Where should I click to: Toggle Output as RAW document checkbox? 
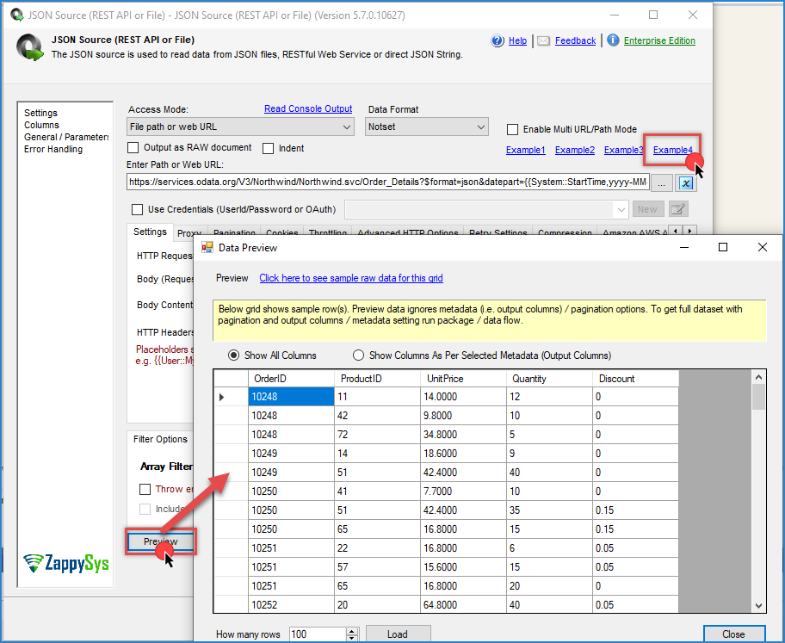click(133, 148)
